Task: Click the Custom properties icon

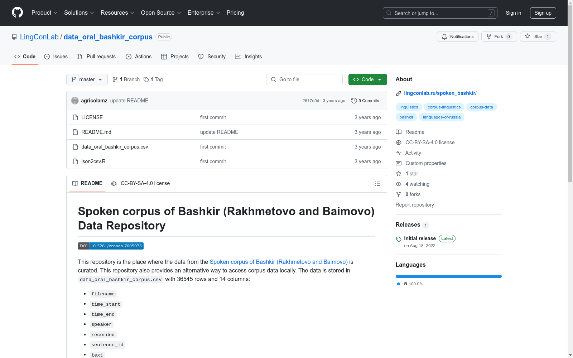Action: (x=399, y=163)
